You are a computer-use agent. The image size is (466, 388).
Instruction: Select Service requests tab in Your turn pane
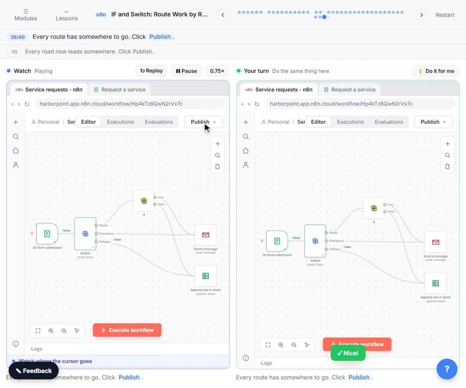pyautogui.click(x=279, y=89)
